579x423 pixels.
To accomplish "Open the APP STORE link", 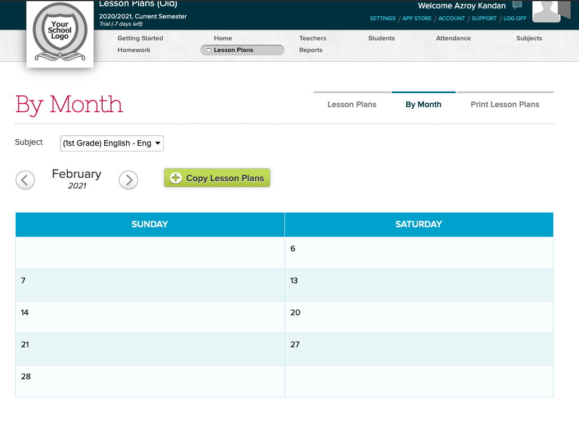I will point(417,18).
